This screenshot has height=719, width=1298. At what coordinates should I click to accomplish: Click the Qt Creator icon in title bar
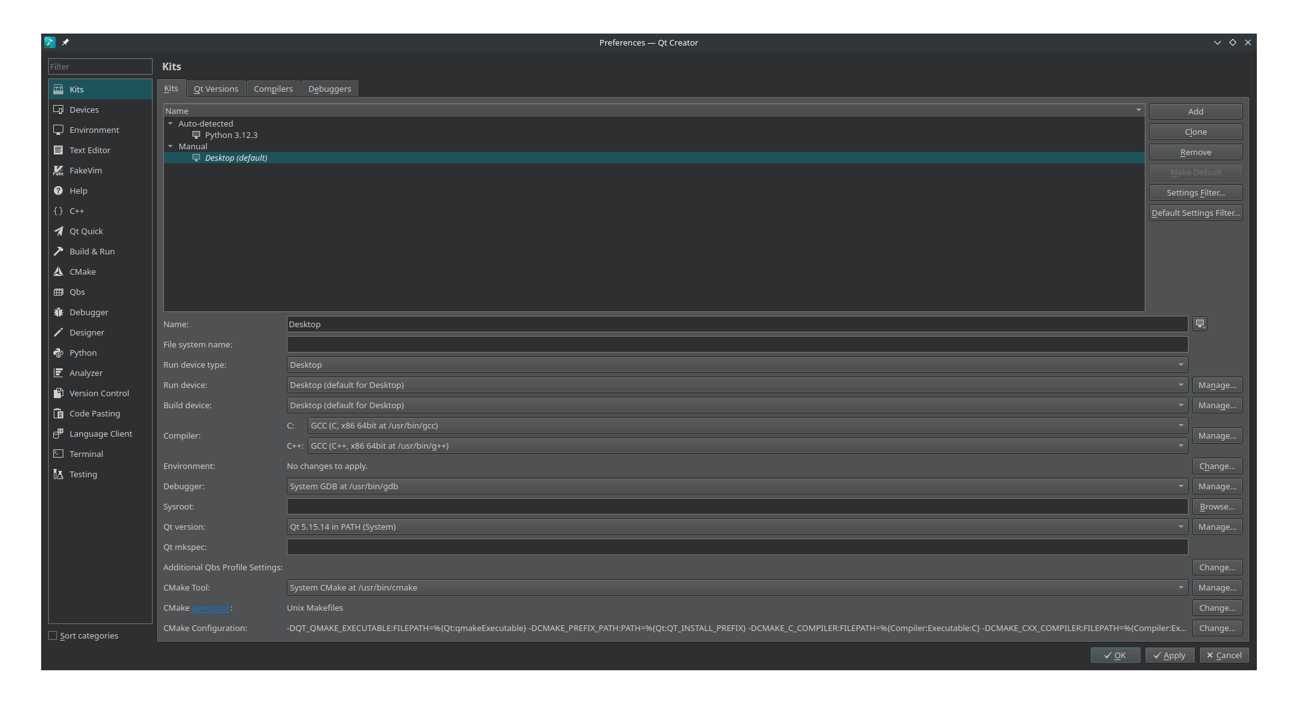tap(50, 42)
